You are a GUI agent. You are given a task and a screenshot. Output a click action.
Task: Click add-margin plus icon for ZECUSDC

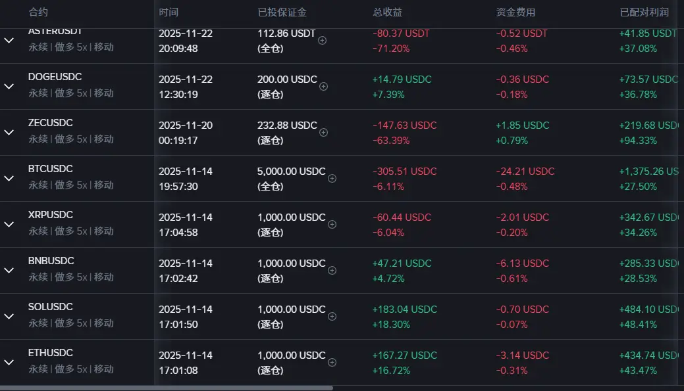(323, 132)
